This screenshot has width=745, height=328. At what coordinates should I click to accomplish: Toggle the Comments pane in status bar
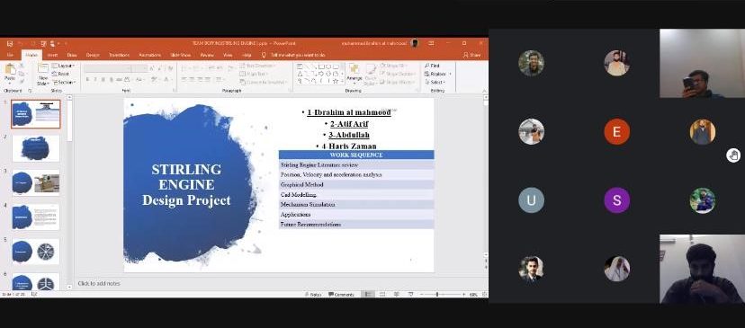pyautogui.click(x=341, y=294)
